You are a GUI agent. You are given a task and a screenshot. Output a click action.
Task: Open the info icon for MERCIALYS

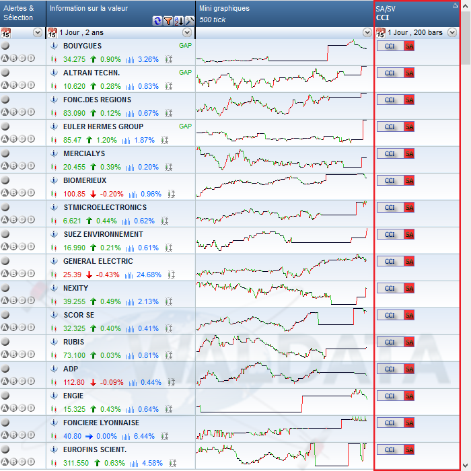click(54, 153)
